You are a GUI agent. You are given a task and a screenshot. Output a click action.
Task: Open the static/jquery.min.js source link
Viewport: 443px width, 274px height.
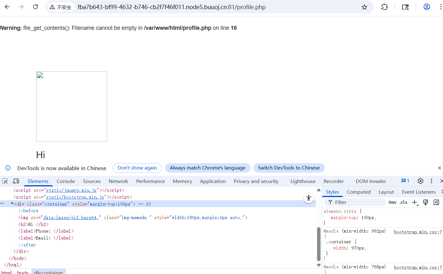71,190
